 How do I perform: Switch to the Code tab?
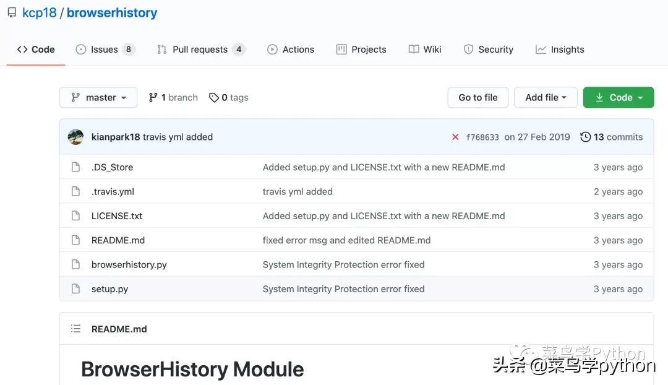36,50
